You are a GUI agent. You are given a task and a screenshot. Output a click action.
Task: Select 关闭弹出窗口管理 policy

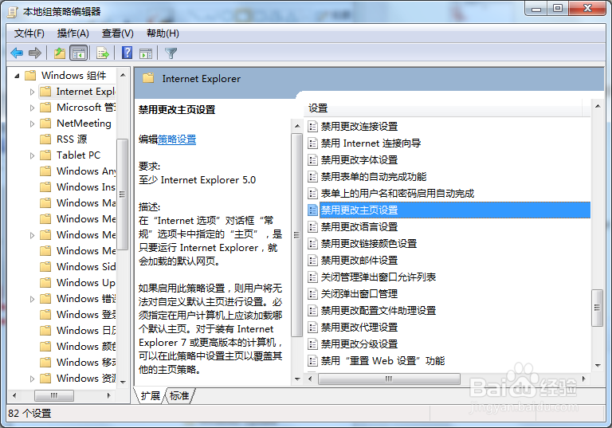click(x=359, y=293)
